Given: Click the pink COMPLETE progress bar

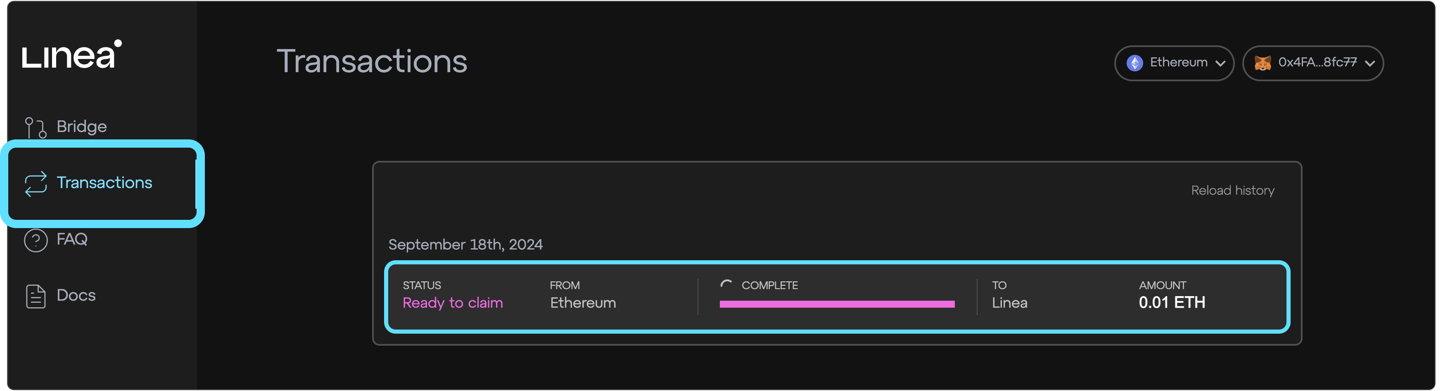Looking at the screenshot, I should pyautogui.click(x=837, y=304).
